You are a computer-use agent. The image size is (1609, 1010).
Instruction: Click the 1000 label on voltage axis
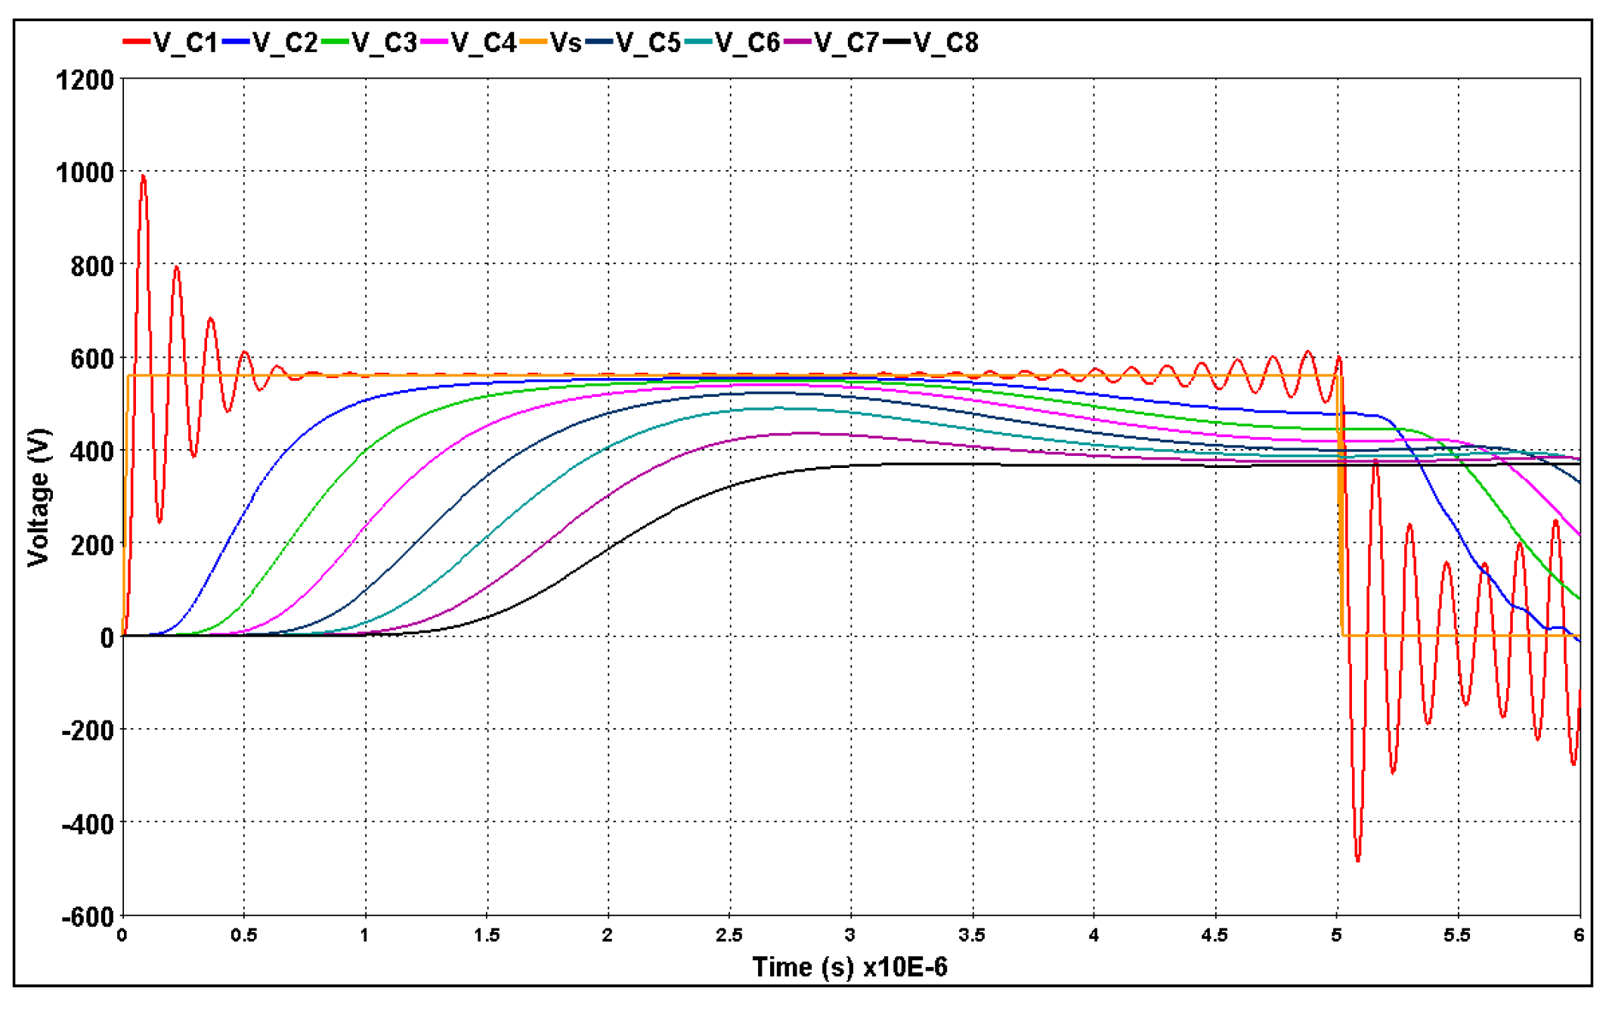pyautogui.click(x=85, y=172)
